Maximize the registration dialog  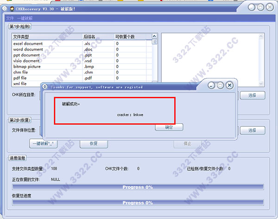(x=221, y=86)
